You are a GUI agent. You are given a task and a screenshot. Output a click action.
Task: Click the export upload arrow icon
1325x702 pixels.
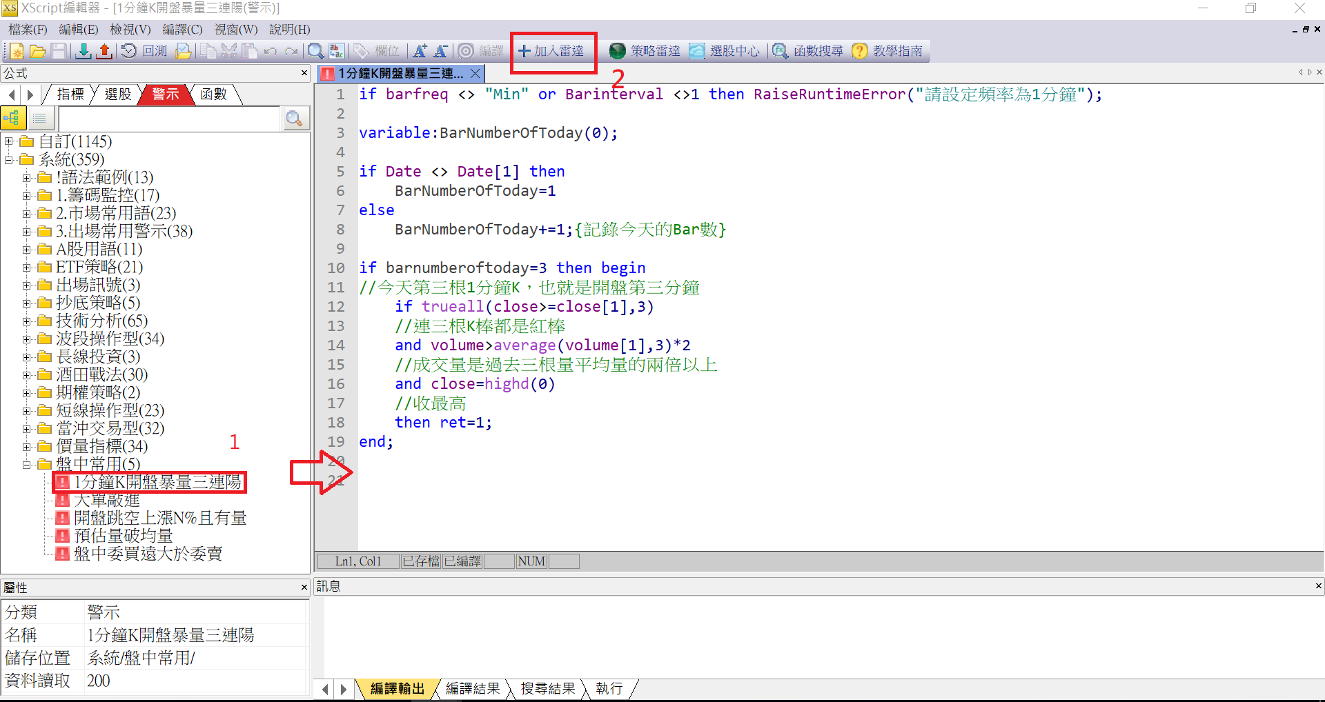click(104, 51)
